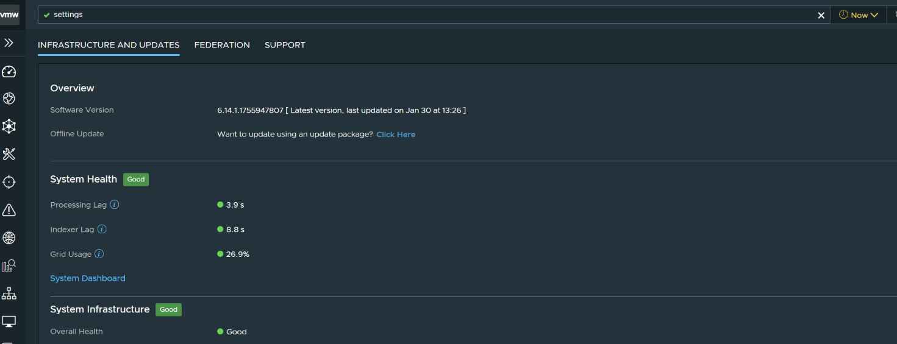Open the chart with magnifier analytics icon
The width and height of the screenshot is (897, 344).
coord(9,266)
